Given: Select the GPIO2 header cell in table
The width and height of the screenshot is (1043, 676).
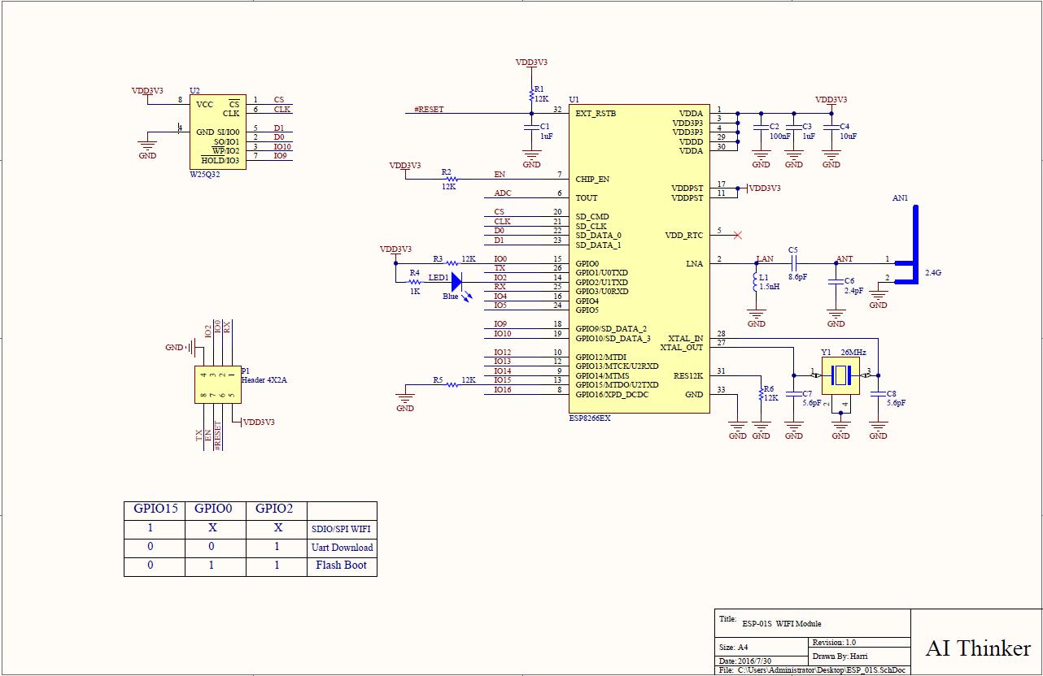Looking at the screenshot, I should [x=277, y=509].
